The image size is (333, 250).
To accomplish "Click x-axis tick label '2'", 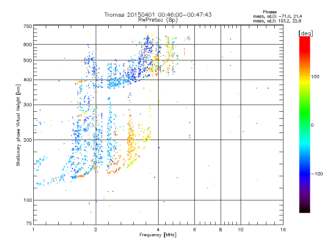I will pyautogui.click(x=96, y=230).
